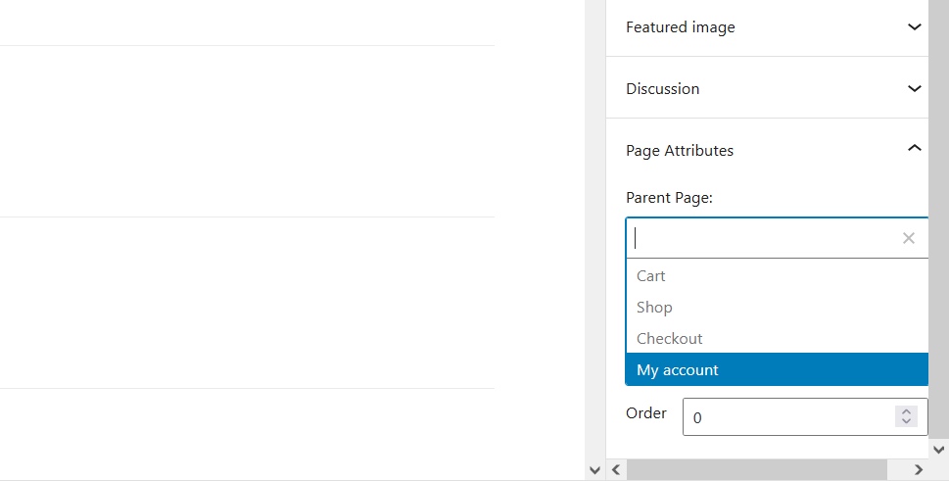
Task: Clear the Parent Page selection with X
Action: [909, 238]
